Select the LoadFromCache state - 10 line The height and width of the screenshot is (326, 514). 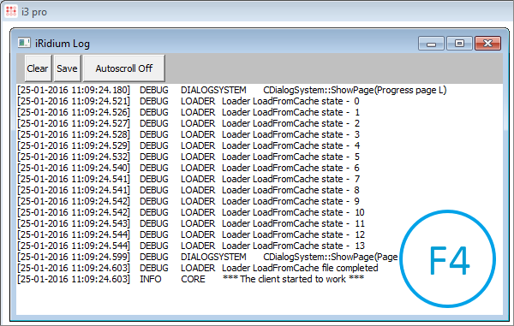(x=191, y=212)
